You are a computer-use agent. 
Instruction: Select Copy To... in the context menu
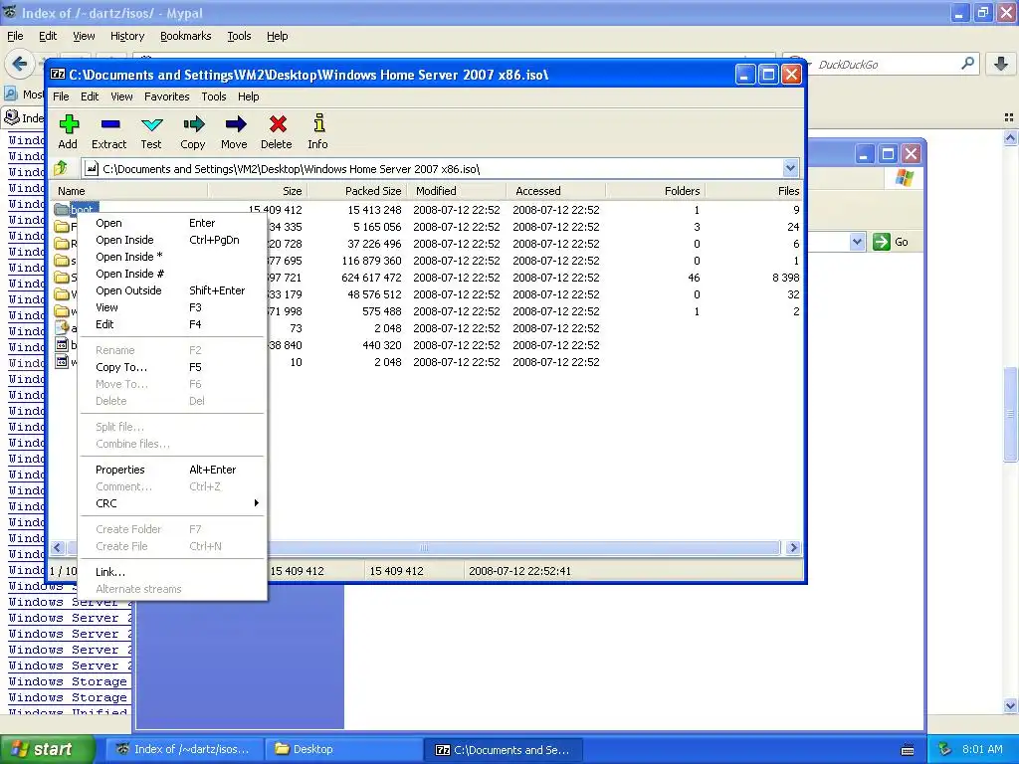point(172,367)
